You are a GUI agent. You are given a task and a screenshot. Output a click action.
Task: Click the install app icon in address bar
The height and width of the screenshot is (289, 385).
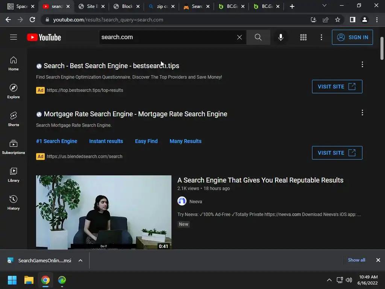(313, 20)
